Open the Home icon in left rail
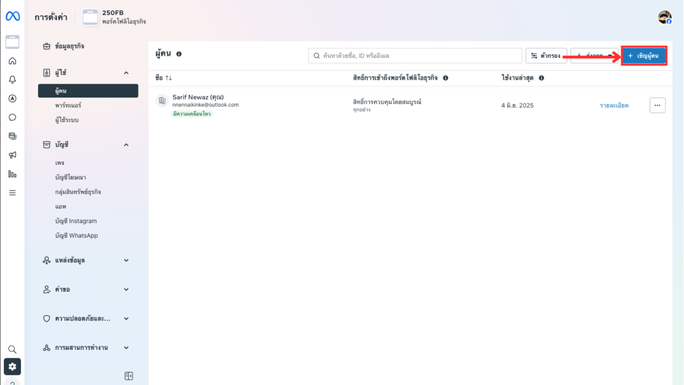This screenshot has height=385, width=684. pos(12,61)
